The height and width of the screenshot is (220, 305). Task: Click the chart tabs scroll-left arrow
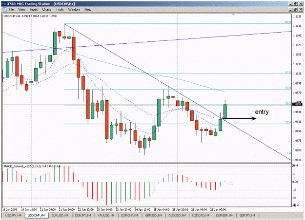(296, 216)
